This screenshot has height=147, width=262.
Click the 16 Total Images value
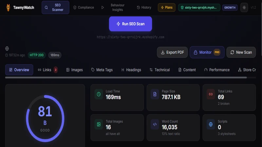(108, 127)
